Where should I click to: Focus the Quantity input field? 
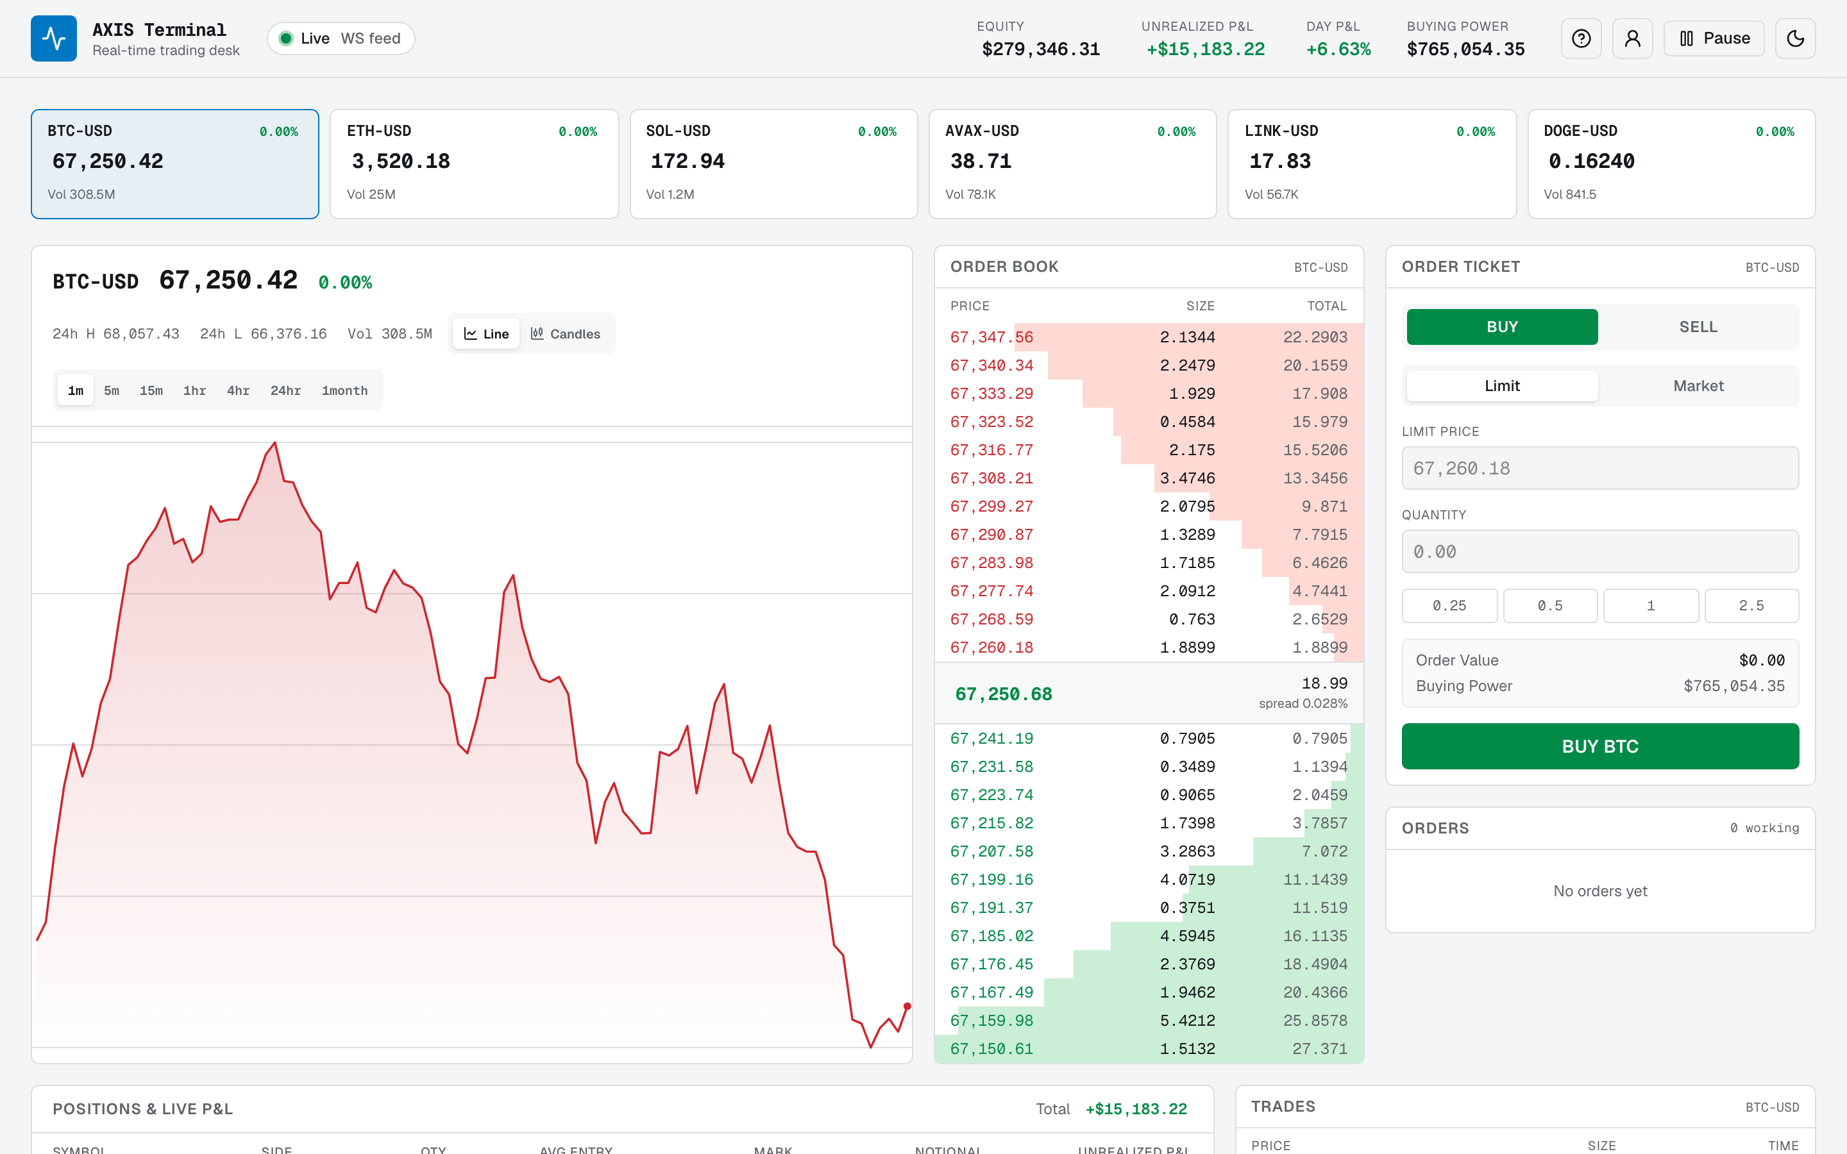1599,551
